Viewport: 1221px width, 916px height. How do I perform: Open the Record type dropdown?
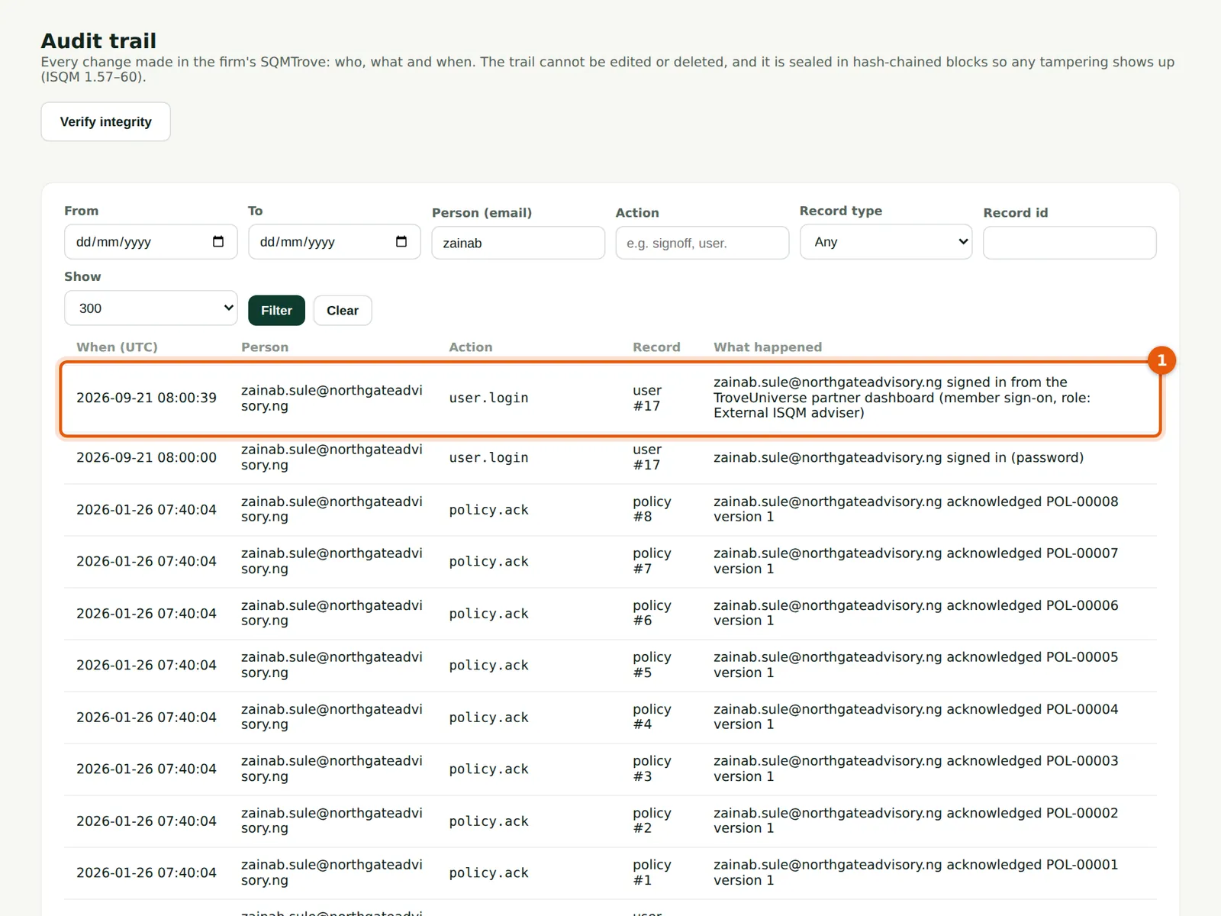886,242
